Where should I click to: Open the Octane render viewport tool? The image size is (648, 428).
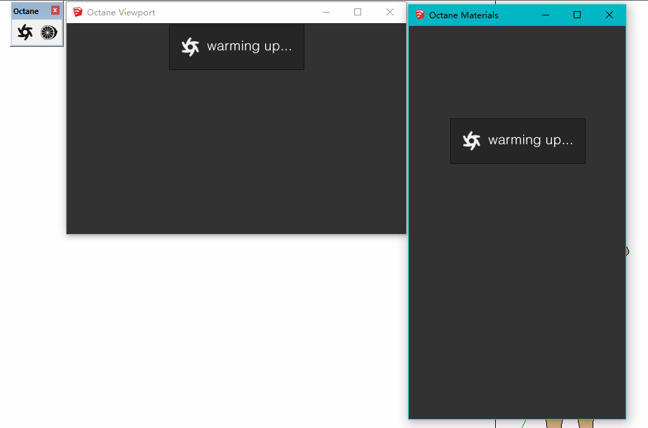[x=25, y=32]
